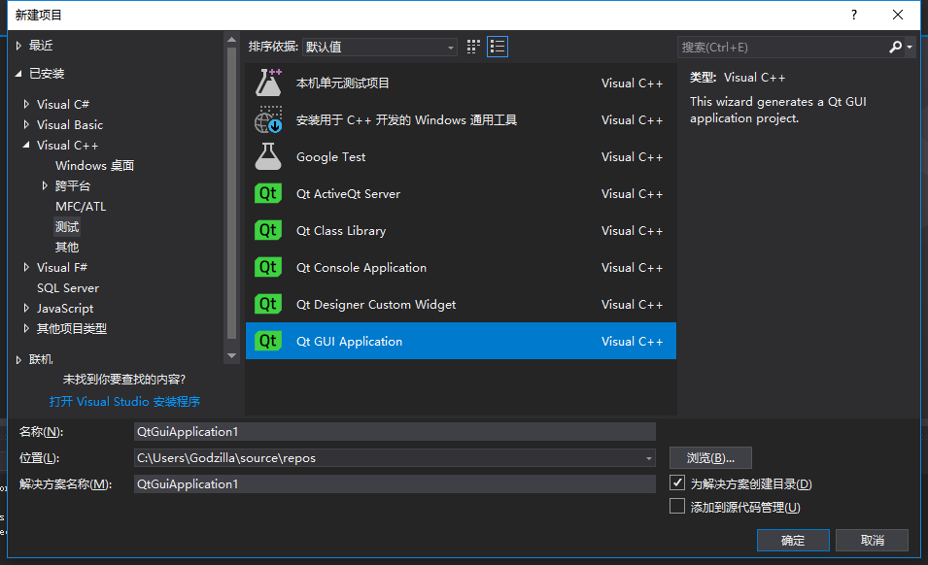Image resolution: width=928 pixels, height=565 pixels.
Task: Click the category tree scroll down arrow
Action: [x=232, y=355]
